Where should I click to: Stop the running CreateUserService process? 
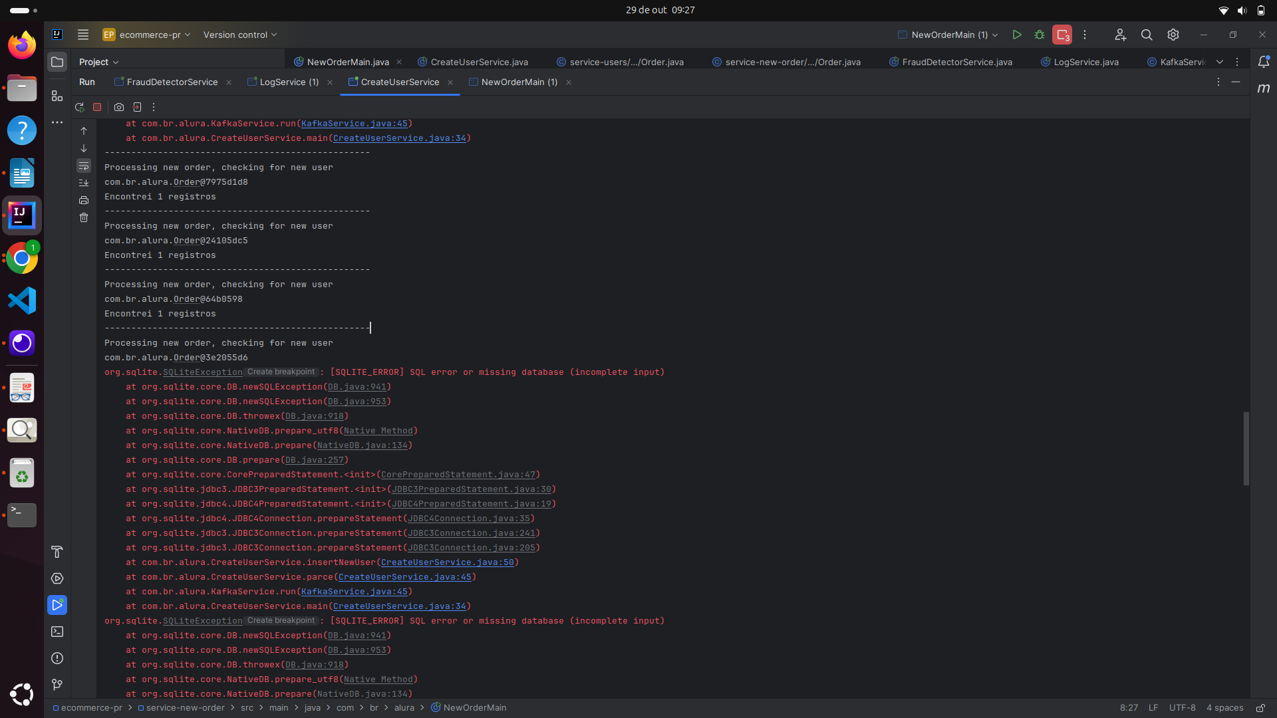pos(97,107)
